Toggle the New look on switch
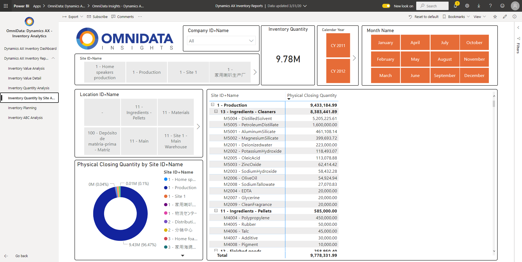Screen dimensions: 522x262 (x=386, y=6)
